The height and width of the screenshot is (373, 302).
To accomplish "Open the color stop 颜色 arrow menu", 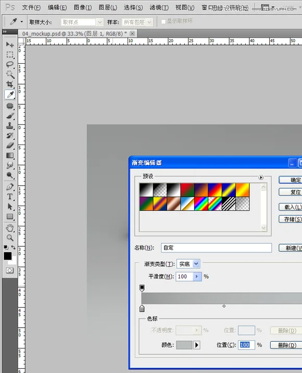I will (x=197, y=345).
